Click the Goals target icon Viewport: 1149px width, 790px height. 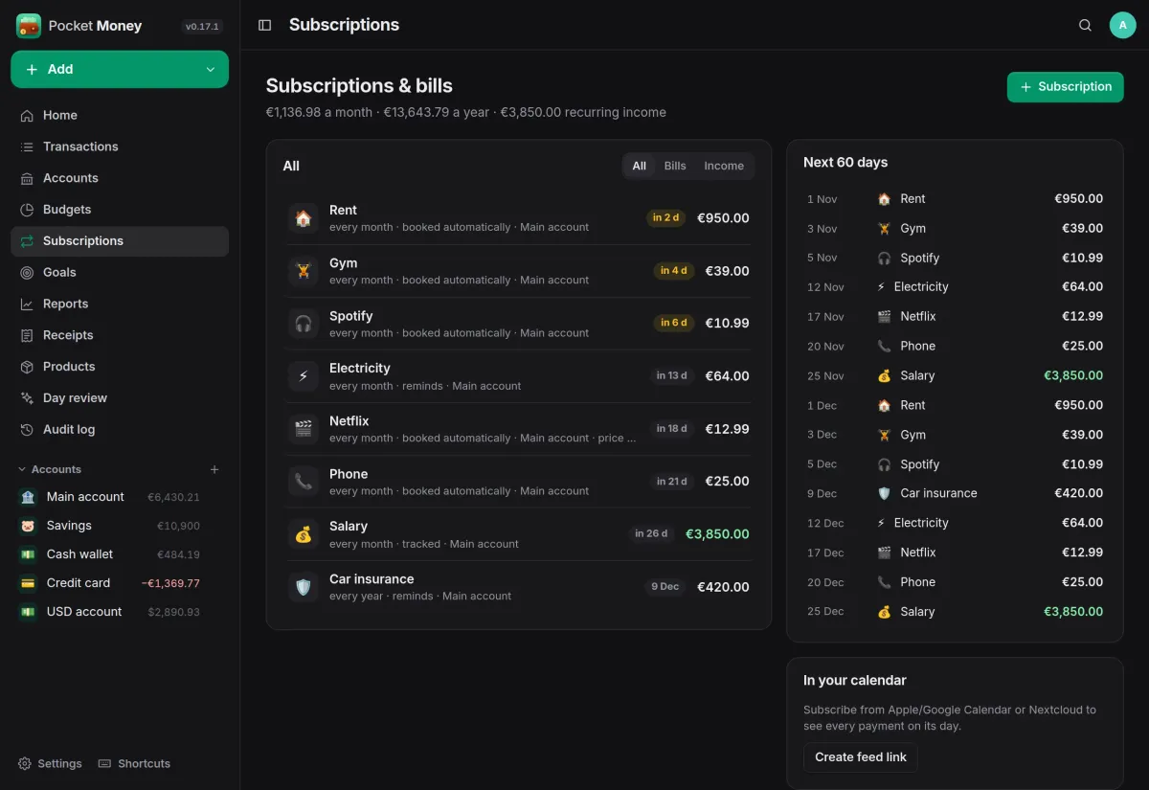(x=27, y=272)
